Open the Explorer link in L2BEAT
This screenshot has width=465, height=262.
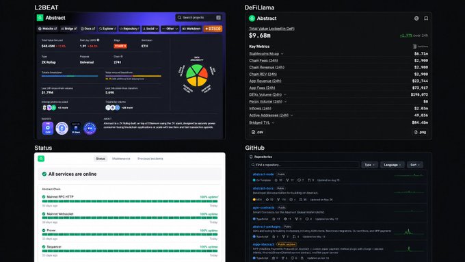point(107,29)
